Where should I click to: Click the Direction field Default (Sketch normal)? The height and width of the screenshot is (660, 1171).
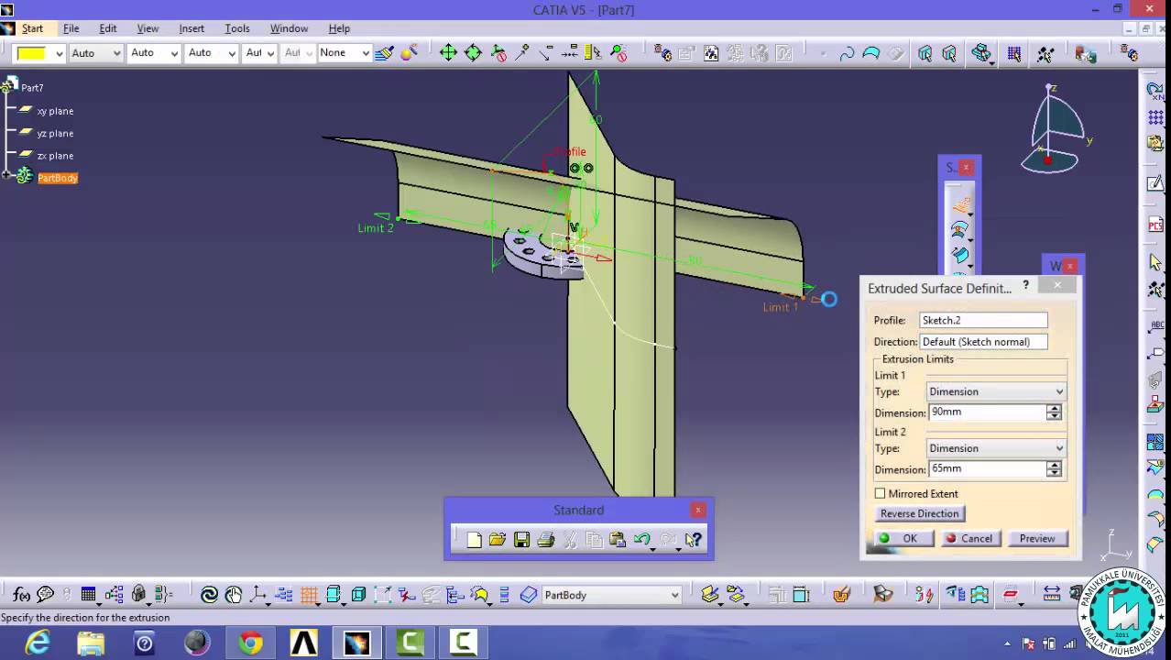point(983,342)
